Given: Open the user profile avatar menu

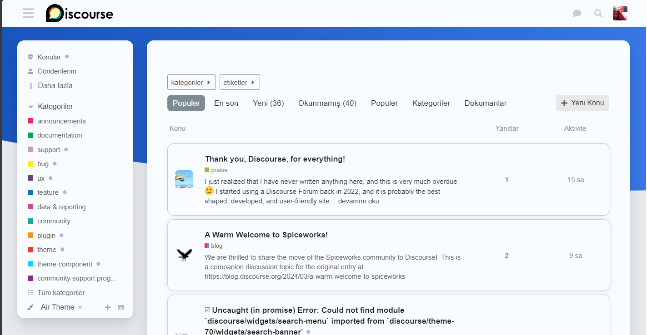Looking at the screenshot, I should tap(620, 13).
